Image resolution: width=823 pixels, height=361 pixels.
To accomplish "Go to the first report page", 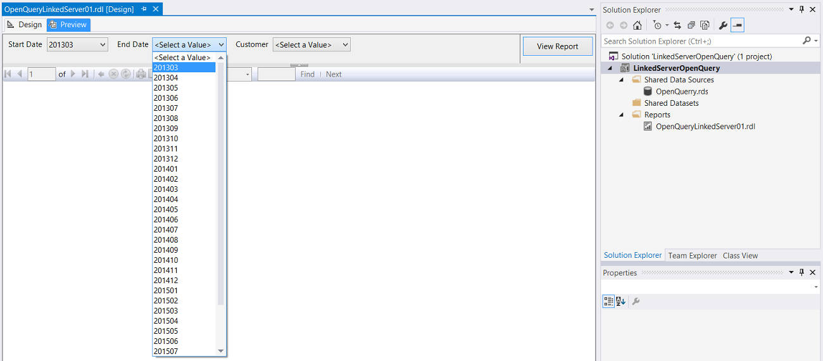I will [x=8, y=74].
